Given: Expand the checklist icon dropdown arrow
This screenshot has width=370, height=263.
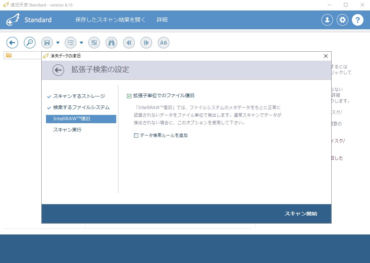Looking at the screenshot, I should tap(81, 43).
